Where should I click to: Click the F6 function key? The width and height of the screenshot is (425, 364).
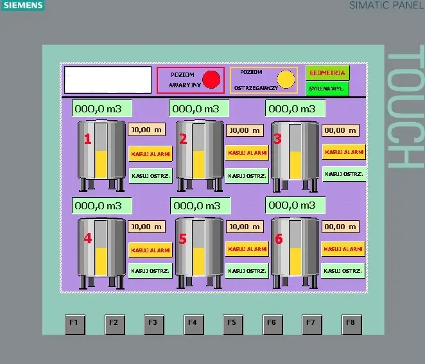[x=273, y=324]
